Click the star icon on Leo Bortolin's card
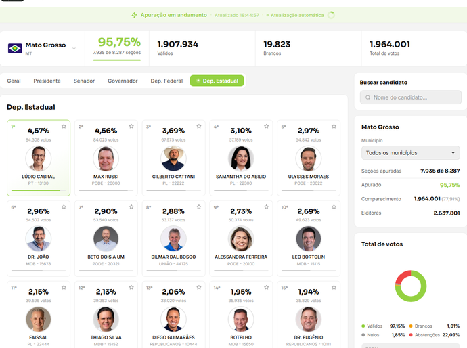The image size is (467, 348). pyautogui.click(x=334, y=206)
